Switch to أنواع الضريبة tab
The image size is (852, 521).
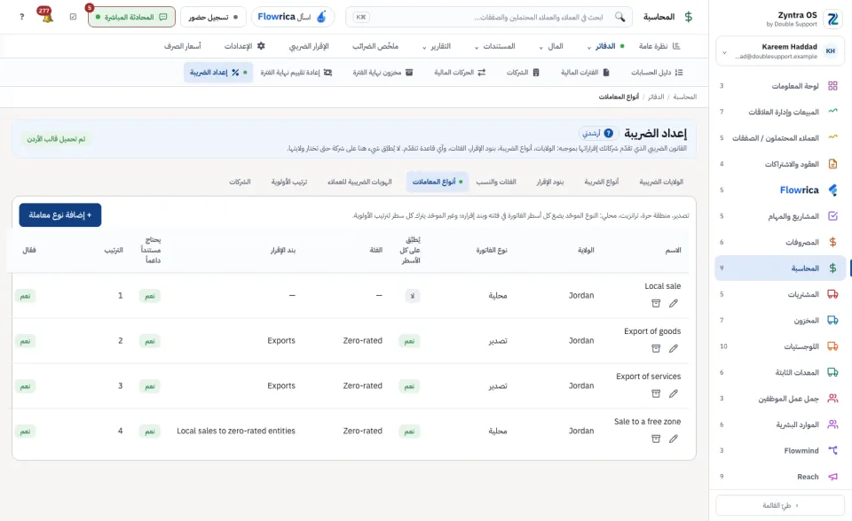(601, 182)
